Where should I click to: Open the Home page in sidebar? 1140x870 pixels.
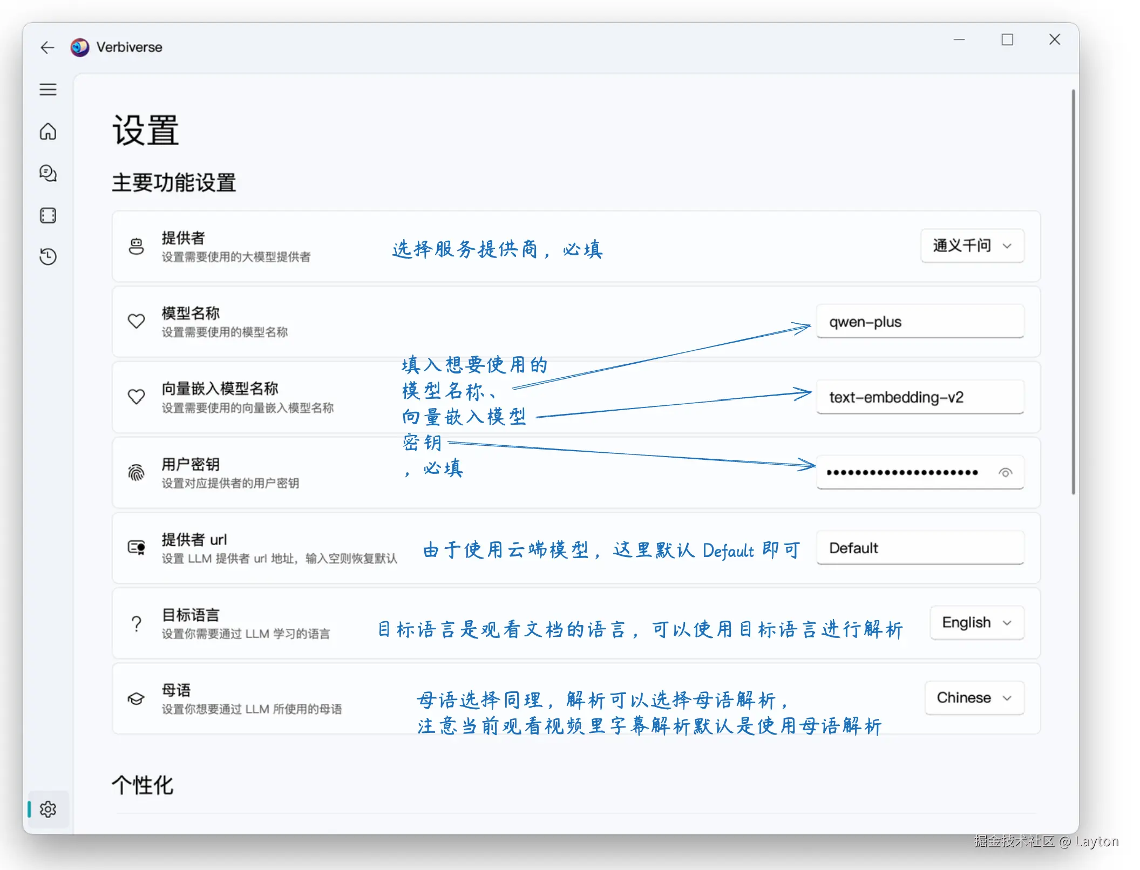(x=47, y=131)
